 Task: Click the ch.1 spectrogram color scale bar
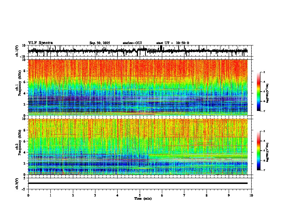(x=259, y=92)
